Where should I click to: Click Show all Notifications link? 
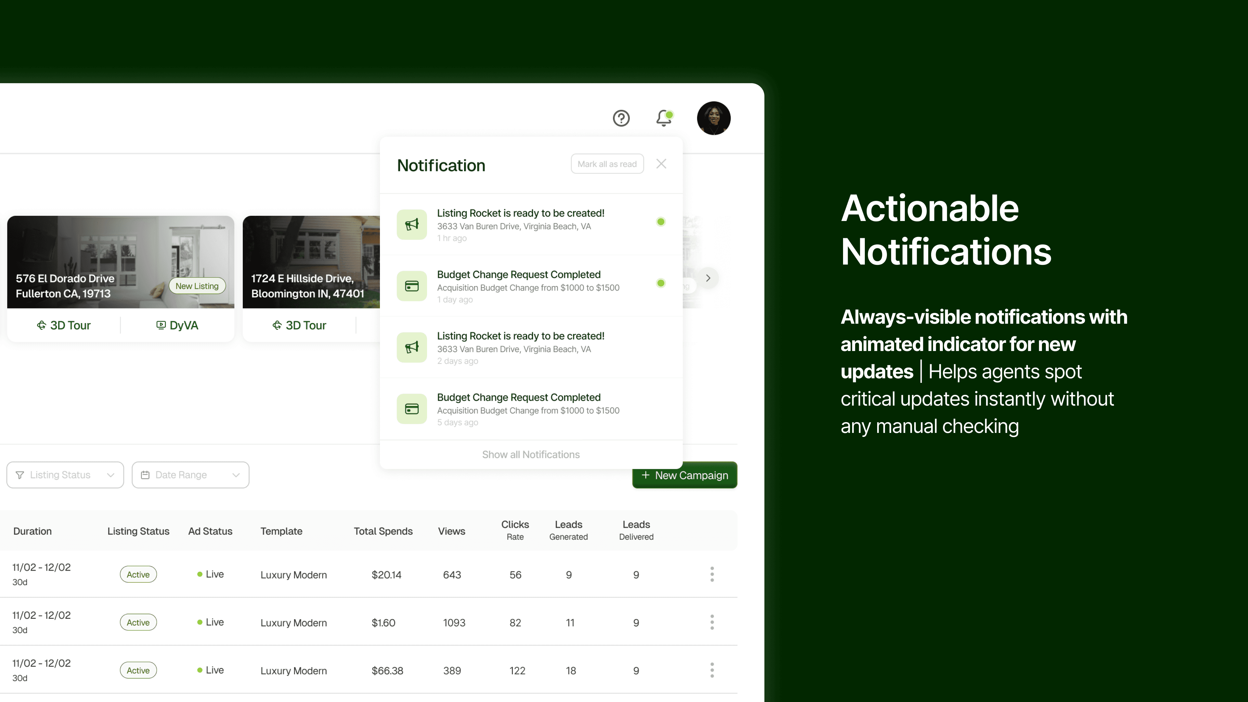coord(530,454)
